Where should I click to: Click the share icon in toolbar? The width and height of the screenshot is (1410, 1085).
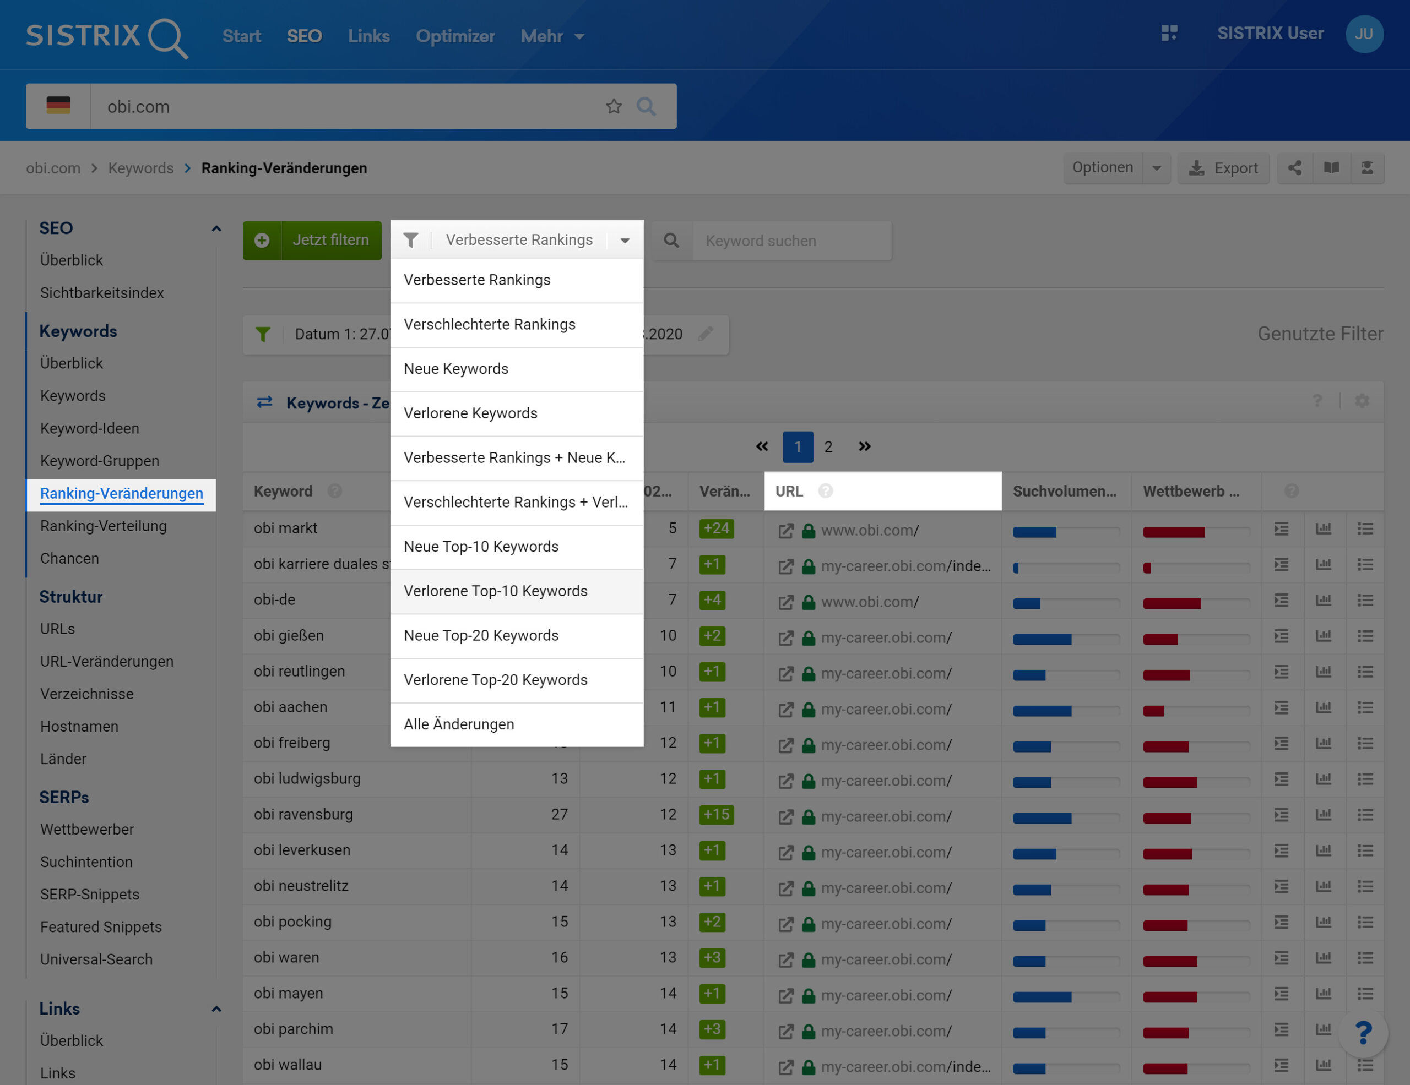coord(1294,168)
